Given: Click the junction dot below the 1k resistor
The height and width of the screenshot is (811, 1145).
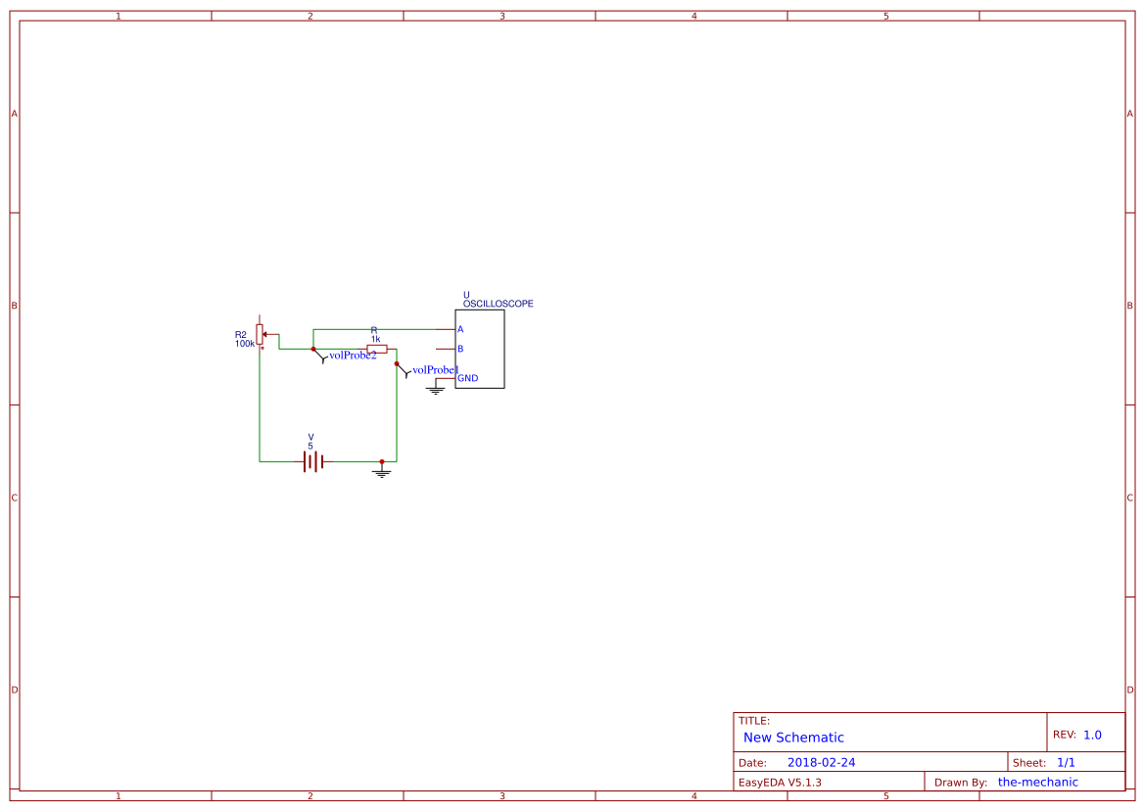Looking at the screenshot, I should coord(397,363).
